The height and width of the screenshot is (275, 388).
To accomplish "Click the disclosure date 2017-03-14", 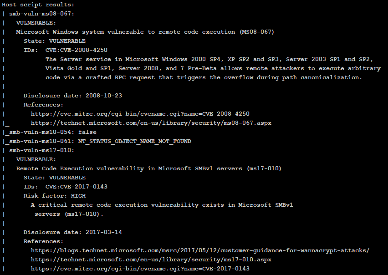I will point(103,232).
